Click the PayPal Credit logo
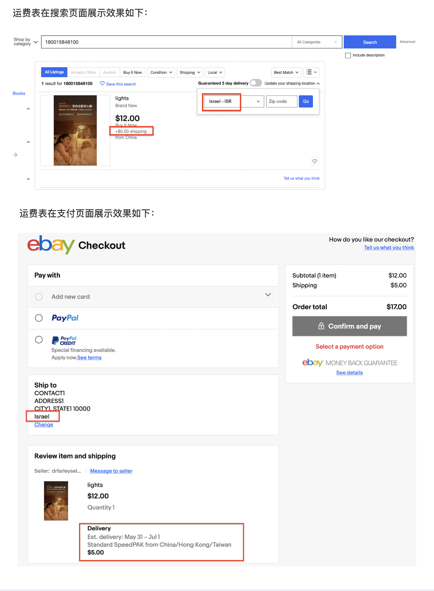Viewport: 434px width, 591px height. 64,341
